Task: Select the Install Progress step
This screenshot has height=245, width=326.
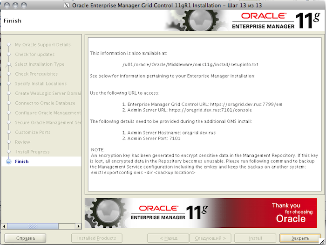Action: [33, 152]
